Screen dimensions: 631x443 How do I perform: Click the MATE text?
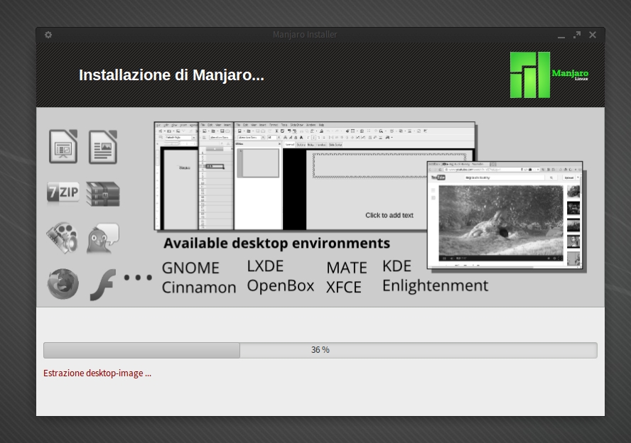tap(347, 268)
